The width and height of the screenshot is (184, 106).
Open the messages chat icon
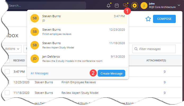click(x=125, y=5)
